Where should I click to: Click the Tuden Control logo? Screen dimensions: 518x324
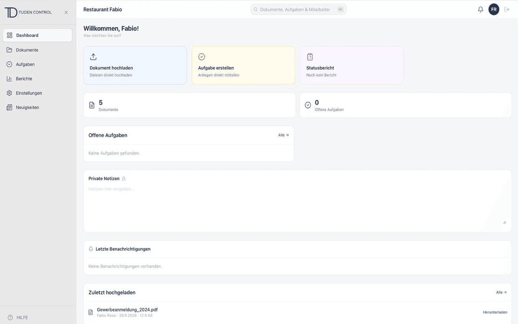click(x=28, y=12)
